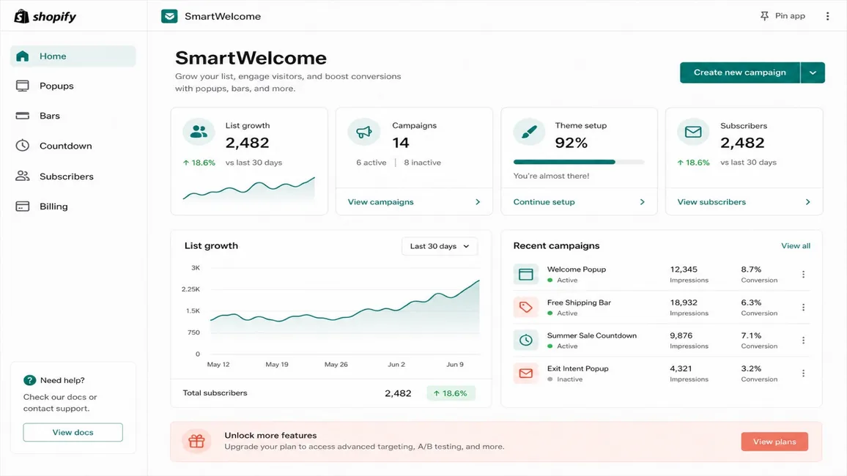Click the Create new campaign button
Image resolution: width=847 pixels, height=476 pixels.
[739, 72]
